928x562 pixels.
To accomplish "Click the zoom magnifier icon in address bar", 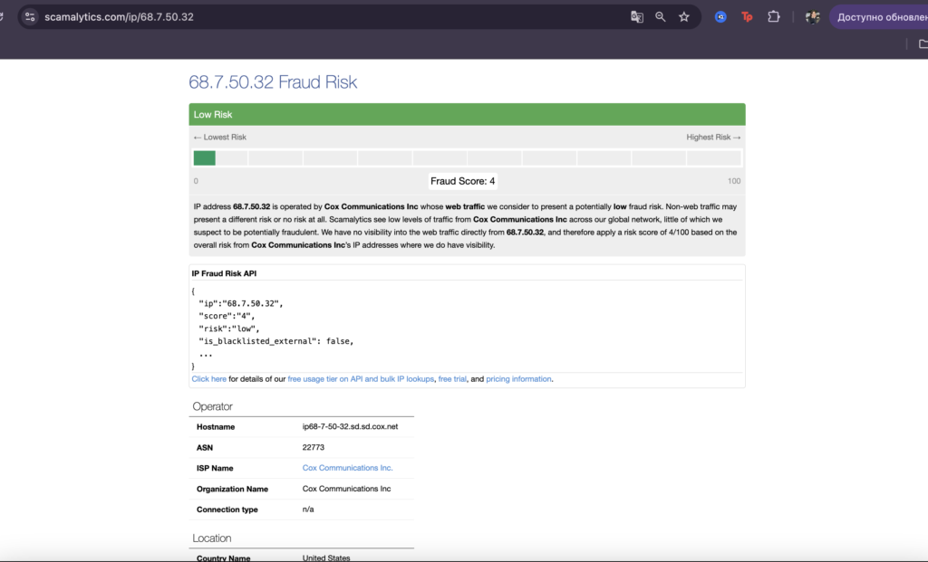I will (661, 17).
